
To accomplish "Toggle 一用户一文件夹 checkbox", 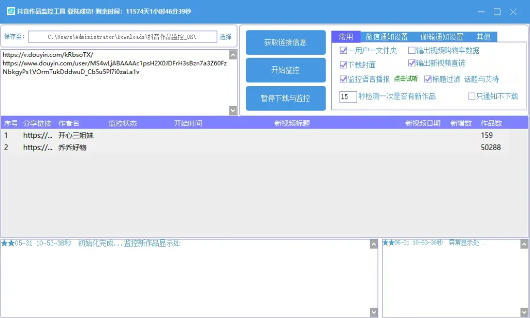I will coord(344,50).
